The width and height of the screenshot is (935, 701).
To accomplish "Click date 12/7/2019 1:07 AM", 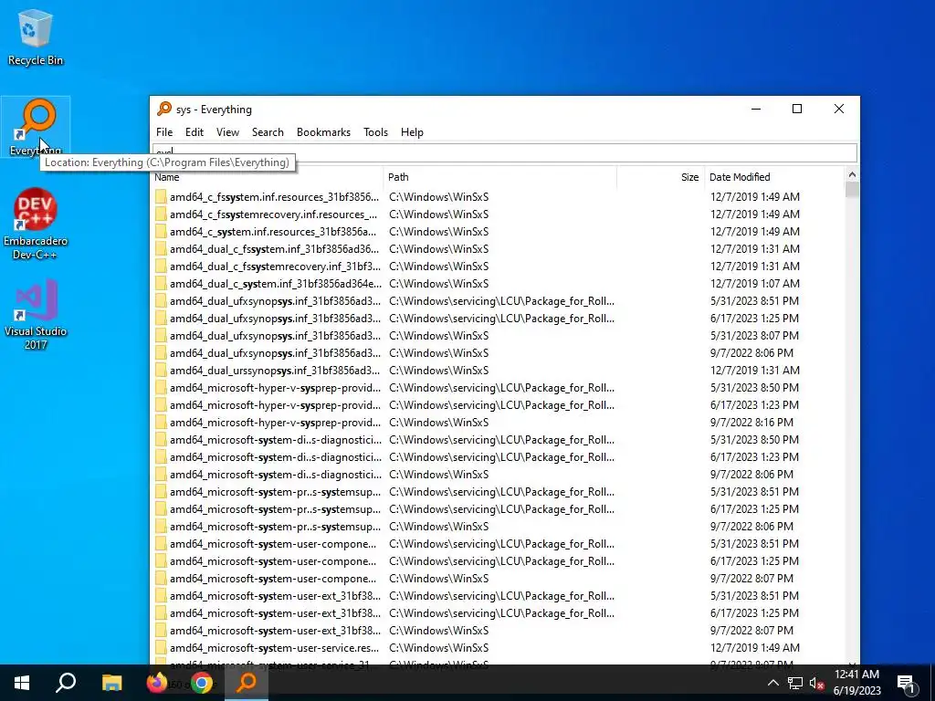I will coord(755,283).
